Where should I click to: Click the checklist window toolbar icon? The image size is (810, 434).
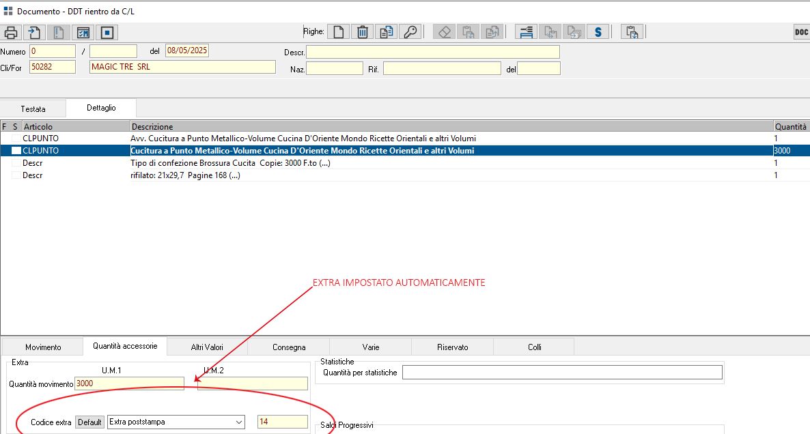click(83, 33)
